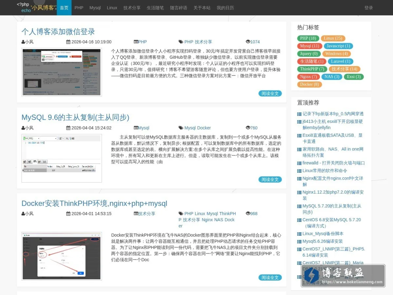Open 我的日历 in the navigation bar
Screen dimensions: 393x295
click(x=225, y=8)
